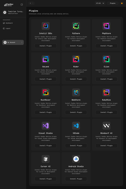This screenshot has height=189, width=126.
Task: Expand the My Account switcher
Action: pos(13,42)
